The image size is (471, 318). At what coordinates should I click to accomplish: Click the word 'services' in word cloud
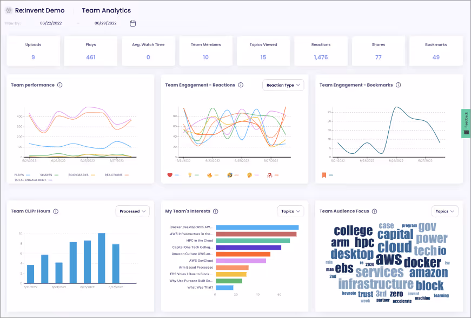tap(380, 272)
